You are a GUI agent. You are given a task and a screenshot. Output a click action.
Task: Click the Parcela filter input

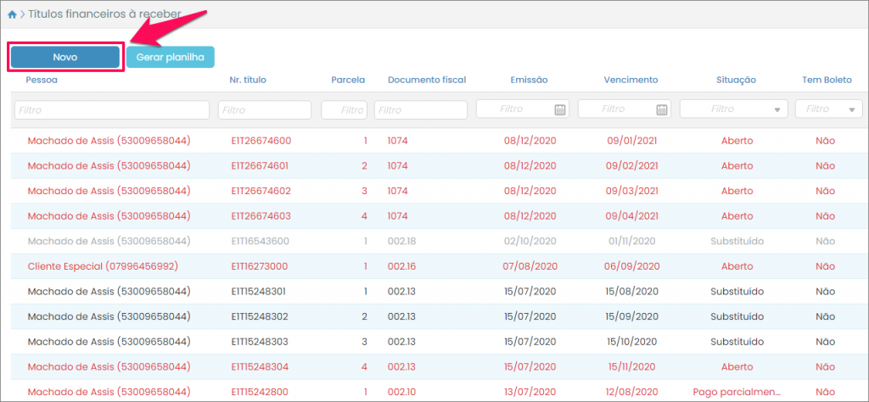(x=344, y=109)
